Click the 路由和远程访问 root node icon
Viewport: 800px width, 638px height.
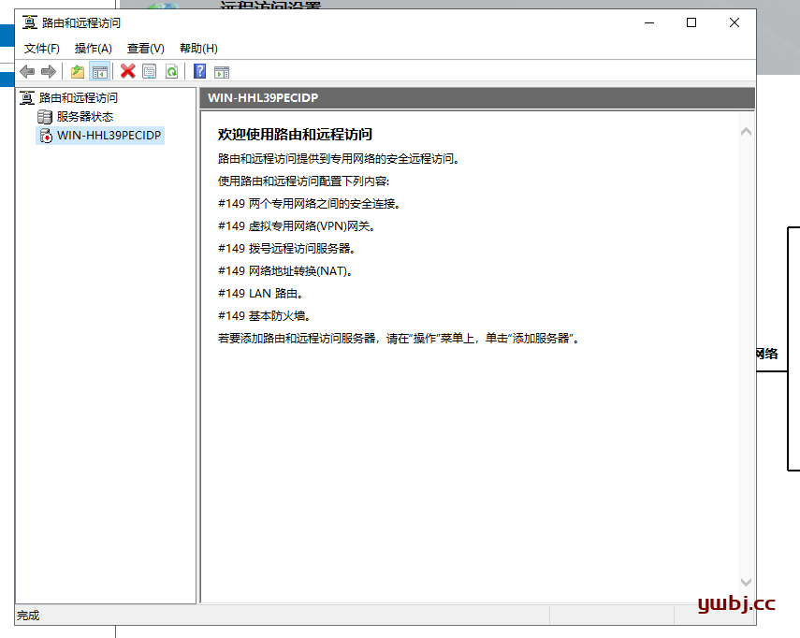pos(27,97)
